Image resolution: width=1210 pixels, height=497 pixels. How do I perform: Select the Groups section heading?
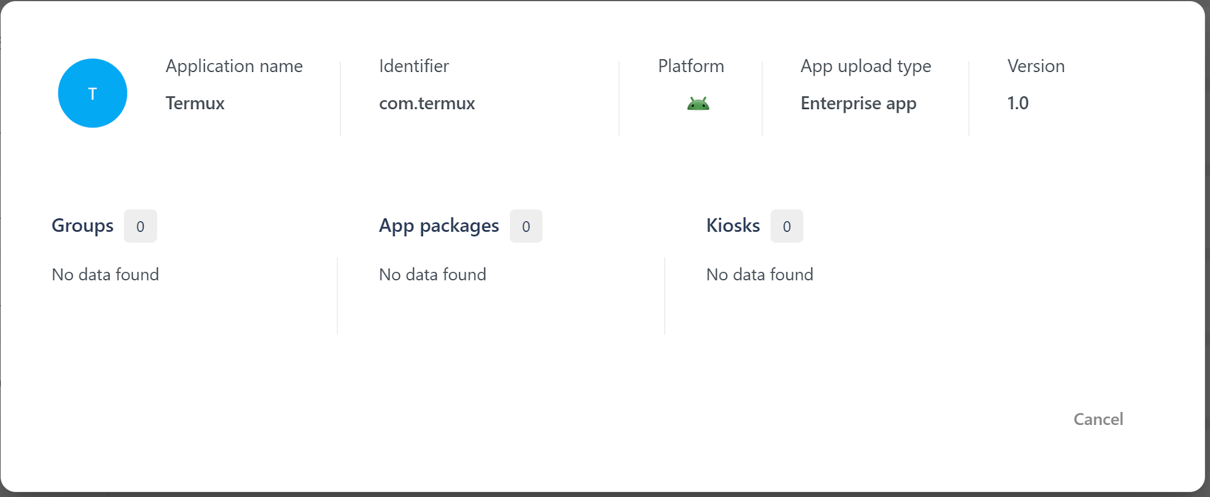tap(82, 225)
